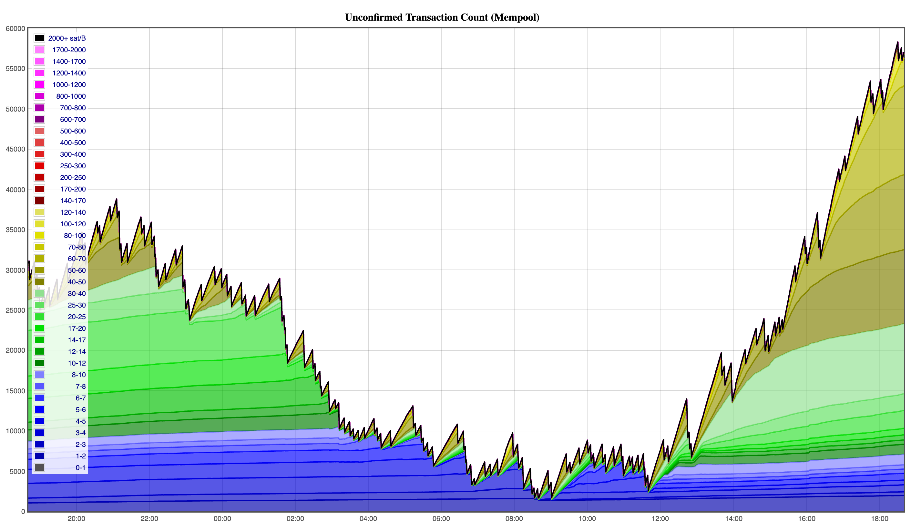Viewport: 911px width, 530px height.
Task: Select the 5-6 blue legend swatch
Action: click(39, 409)
